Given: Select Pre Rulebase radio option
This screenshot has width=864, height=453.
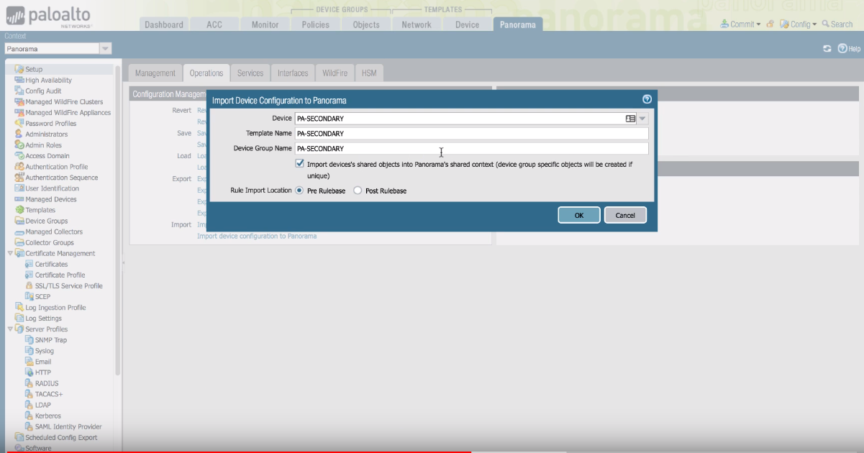Looking at the screenshot, I should click(x=299, y=191).
